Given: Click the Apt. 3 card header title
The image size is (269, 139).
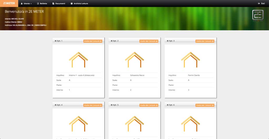Looking at the screenshot, I should pos(171,41).
